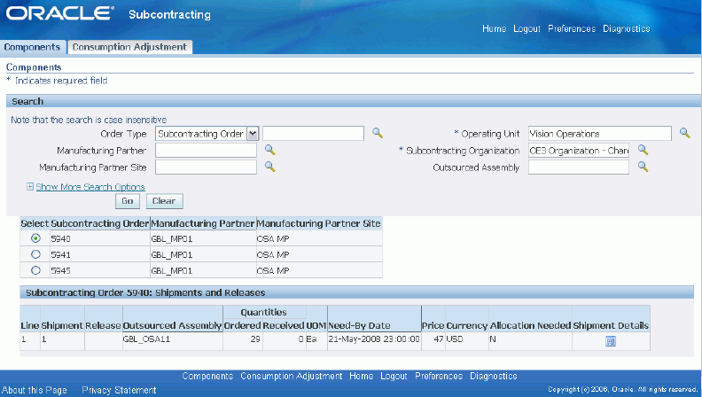Click the Allocation Needed column header
This screenshot has height=397, width=702.
(531, 325)
